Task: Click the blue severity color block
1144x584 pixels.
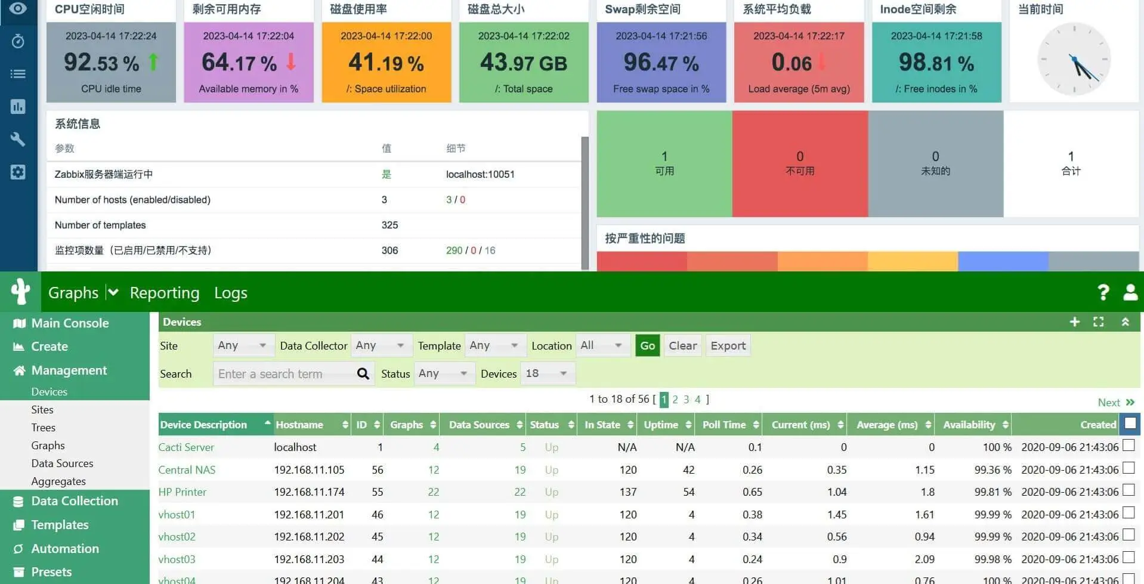Action: pyautogui.click(x=1003, y=261)
